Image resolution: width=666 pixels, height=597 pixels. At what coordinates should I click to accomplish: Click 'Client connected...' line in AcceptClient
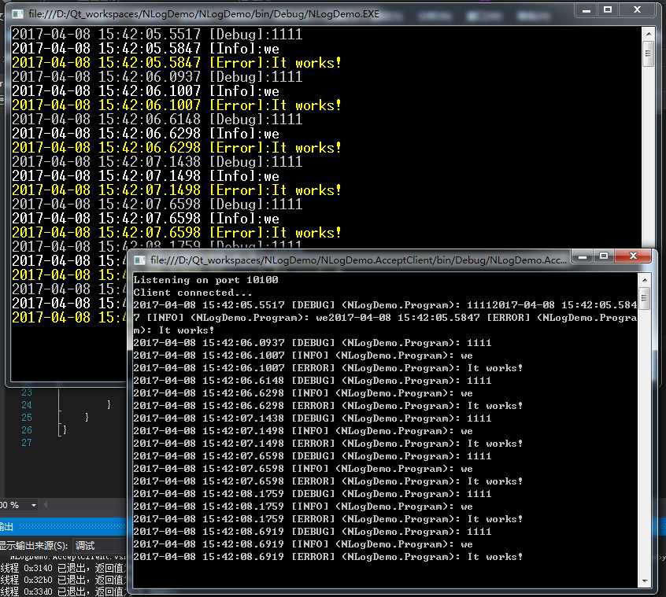(x=193, y=293)
